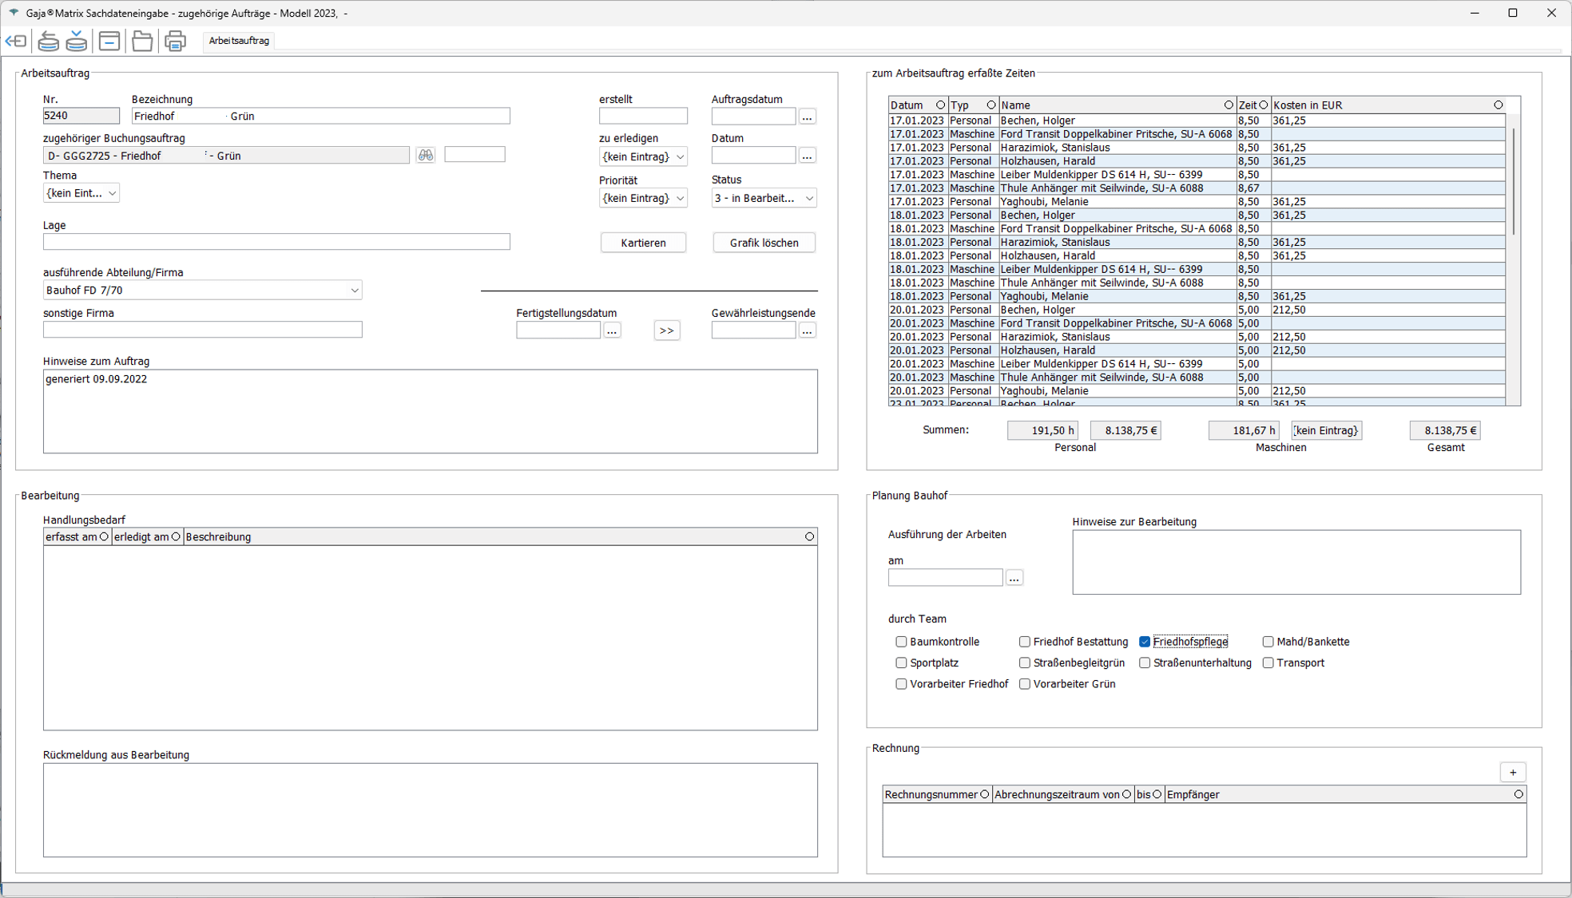The height and width of the screenshot is (898, 1572).
Task: Click the plus icon in the Rechnung section
Action: click(1513, 772)
